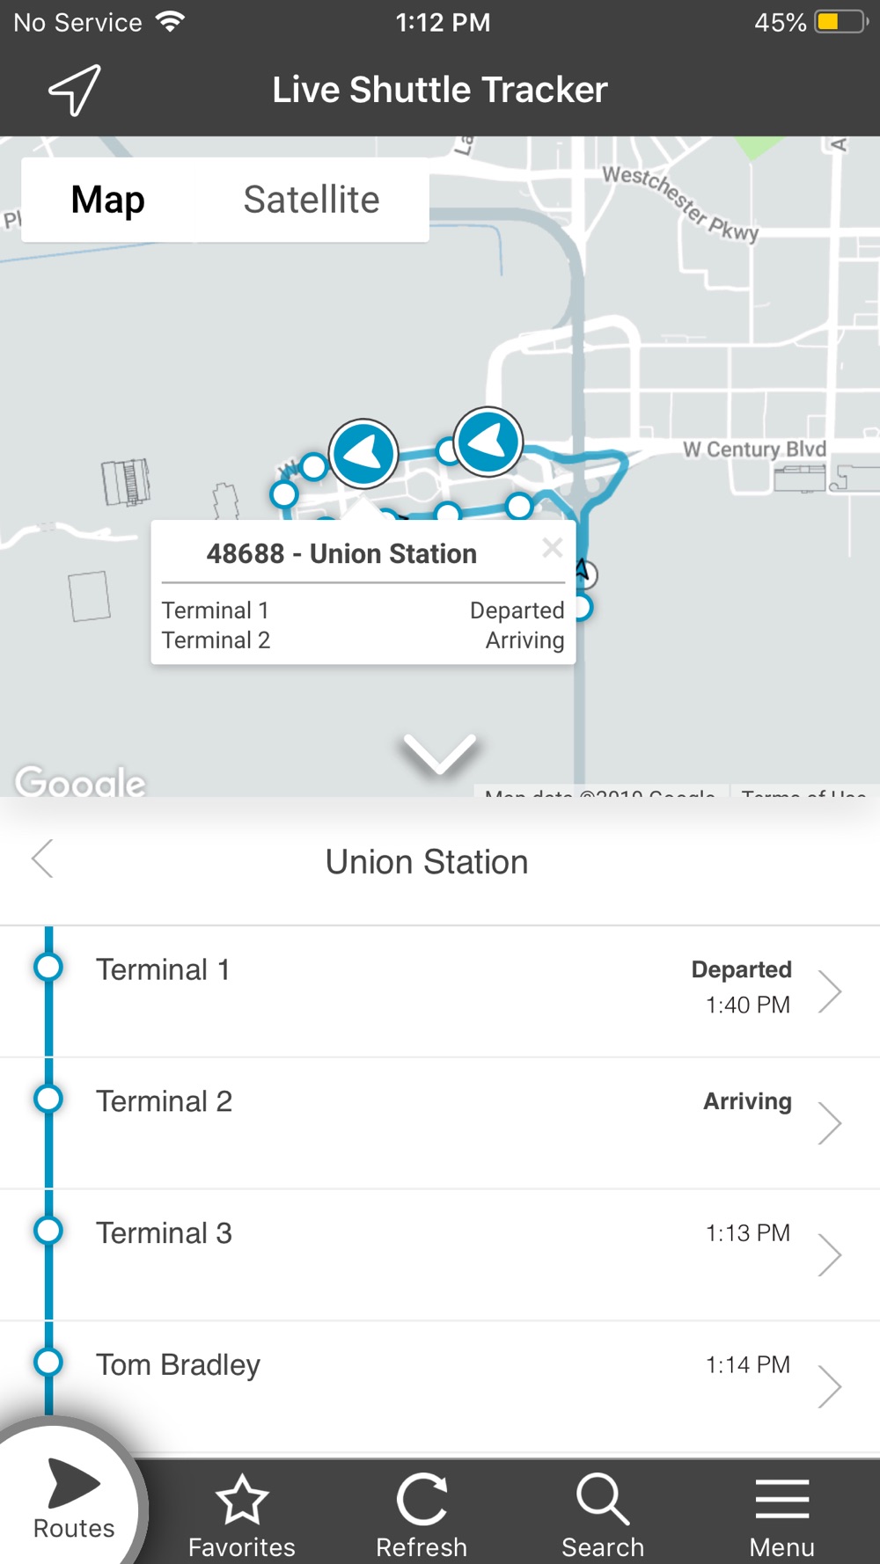Tap the Terminal 1 stop circle marker
Viewport: 880px width, 1564px height.
[x=48, y=968]
